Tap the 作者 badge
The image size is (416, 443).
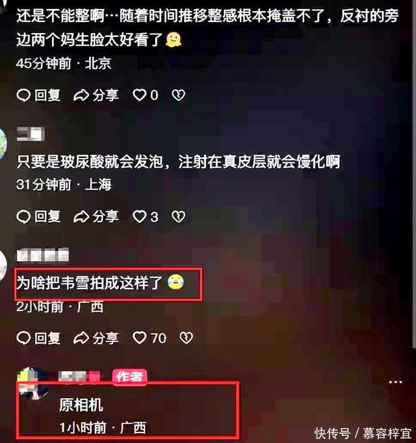point(129,377)
